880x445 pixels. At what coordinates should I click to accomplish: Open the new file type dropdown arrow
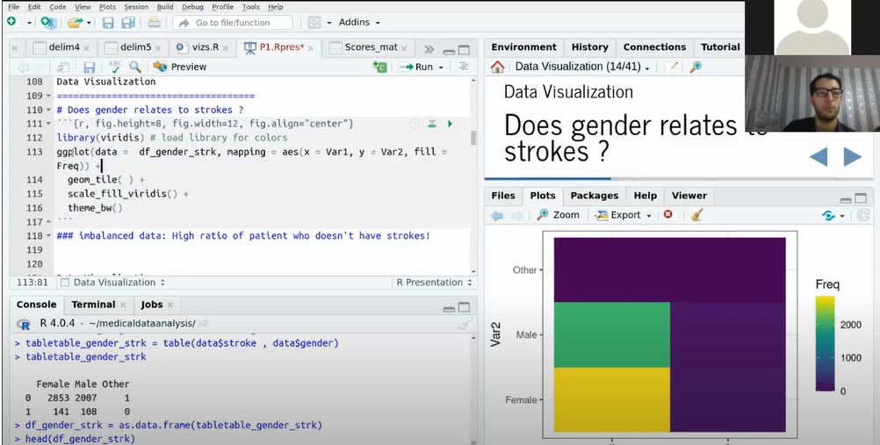[29, 23]
